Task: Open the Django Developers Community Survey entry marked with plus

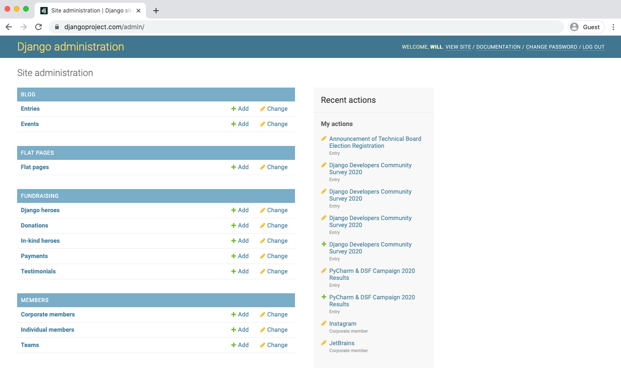Action: pyautogui.click(x=370, y=248)
